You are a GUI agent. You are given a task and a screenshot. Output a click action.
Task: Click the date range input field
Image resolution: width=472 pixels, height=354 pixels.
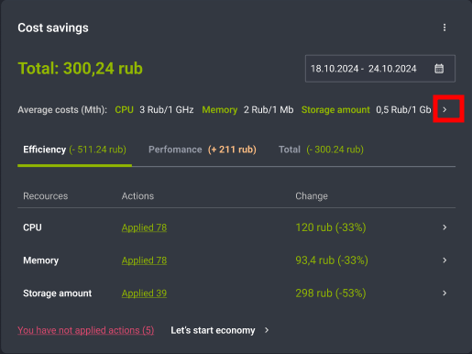pyautogui.click(x=380, y=69)
